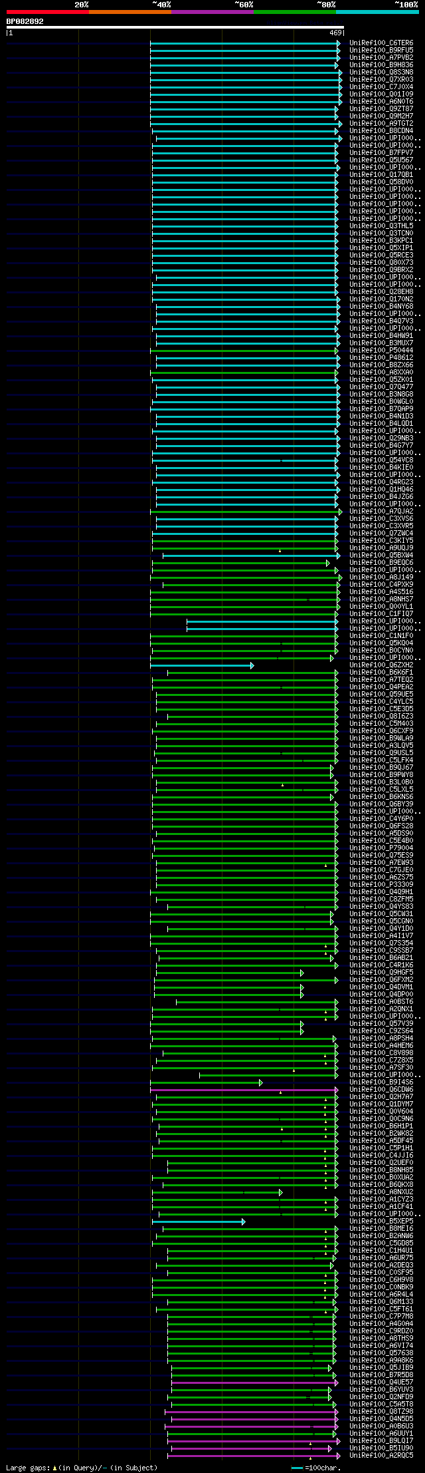Select label UniRef100_A6N0T6

pos(381,102)
